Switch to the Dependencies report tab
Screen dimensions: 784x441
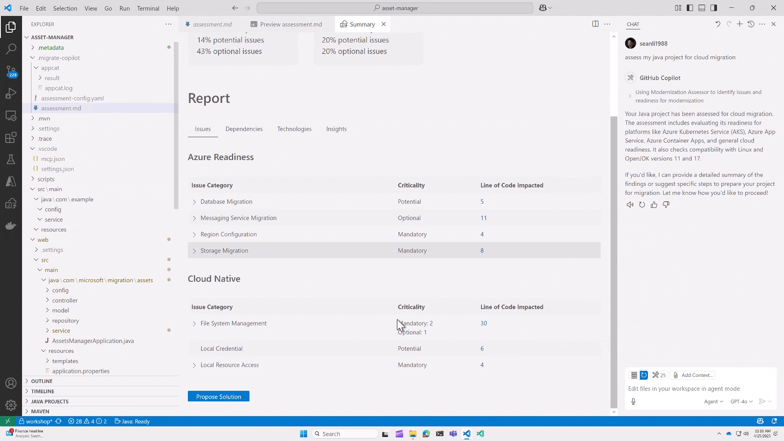(x=244, y=129)
